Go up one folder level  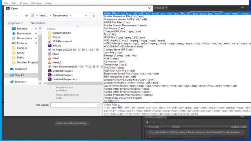[x=27, y=16]
